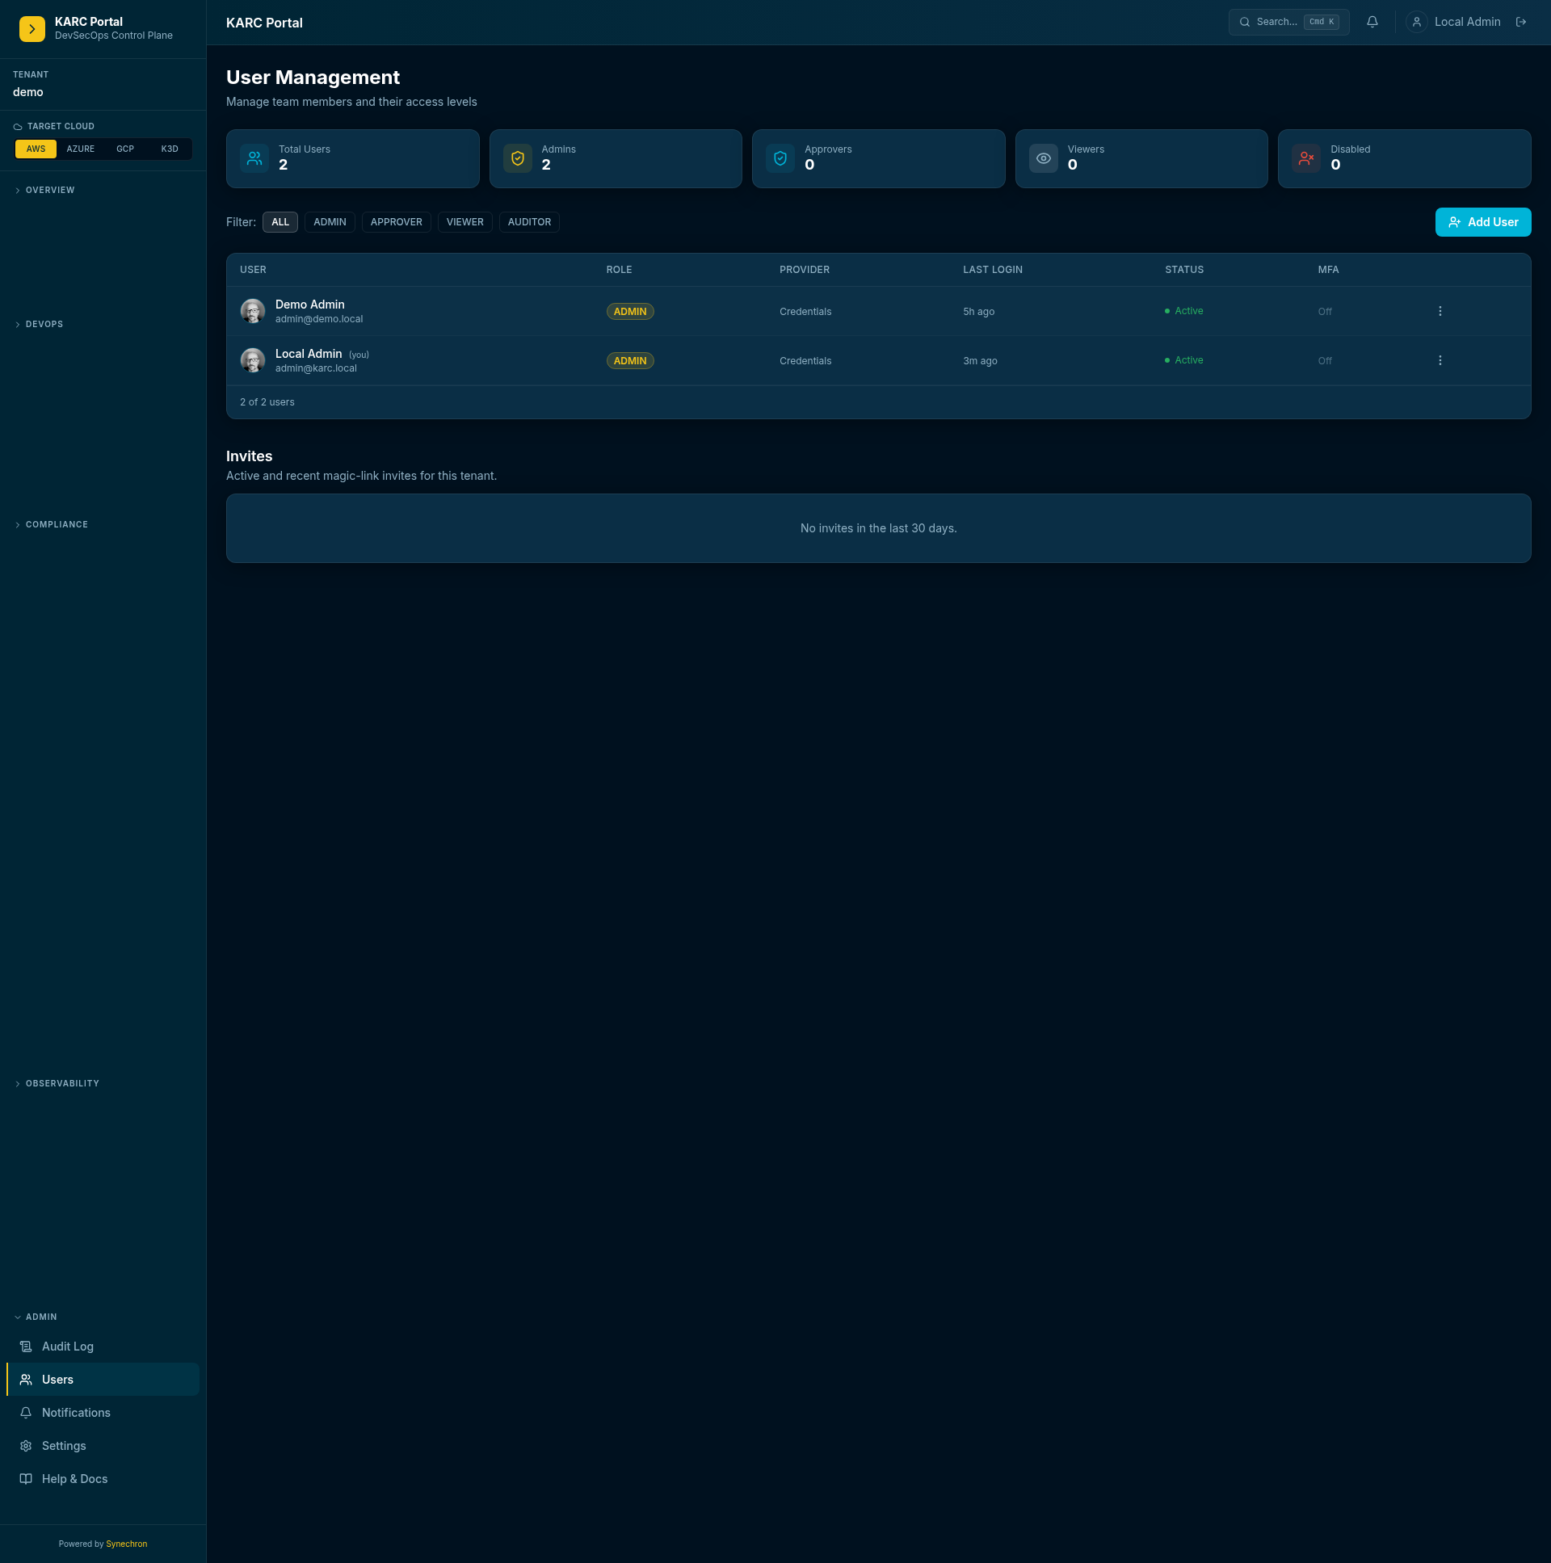Open the Audit Log page

pos(103,1347)
